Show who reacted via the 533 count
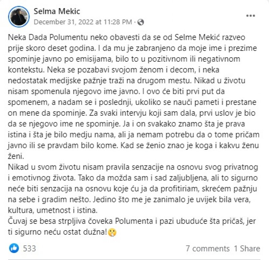Screen dimensions: 269x260 [30, 249]
